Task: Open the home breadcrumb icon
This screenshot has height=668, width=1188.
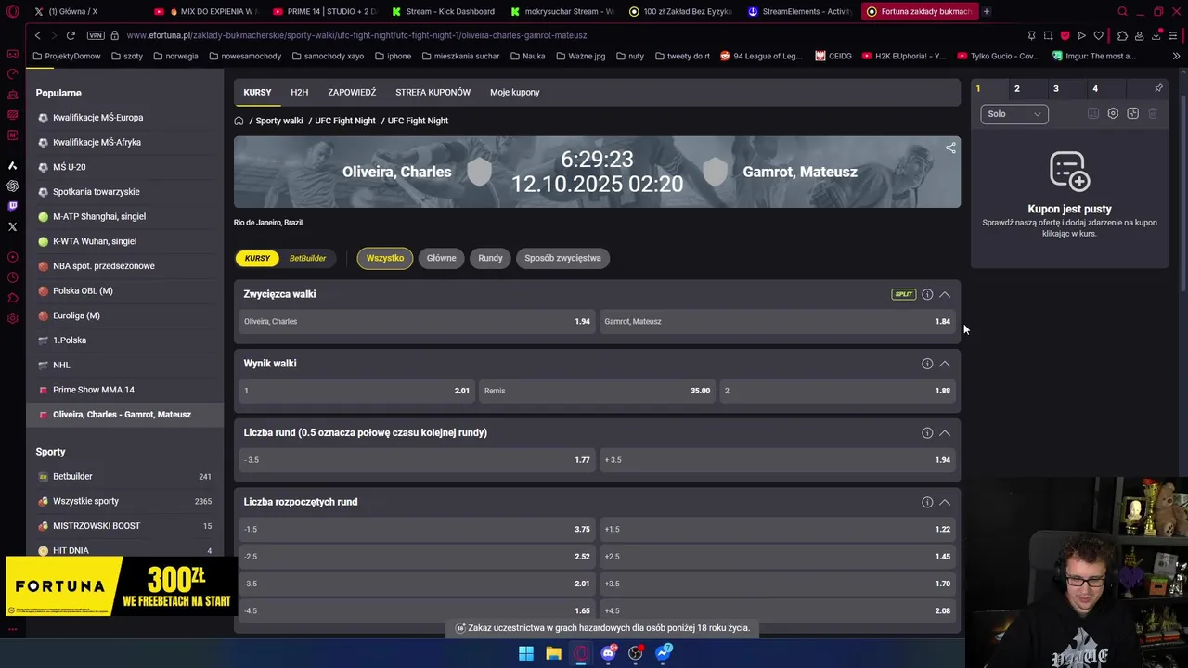Action: coord(239,121)
